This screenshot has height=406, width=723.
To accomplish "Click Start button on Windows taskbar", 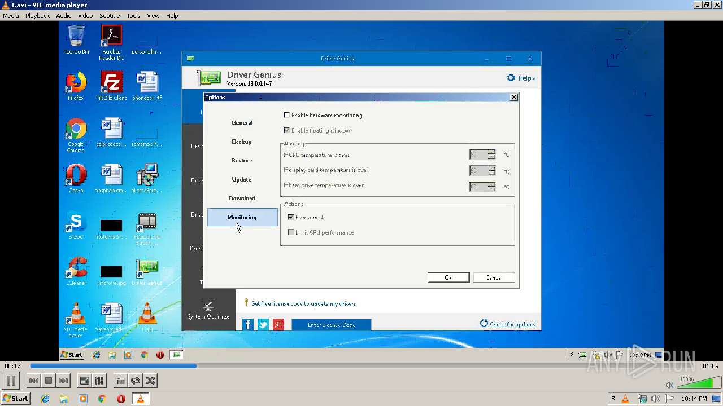I will [15, 399].
